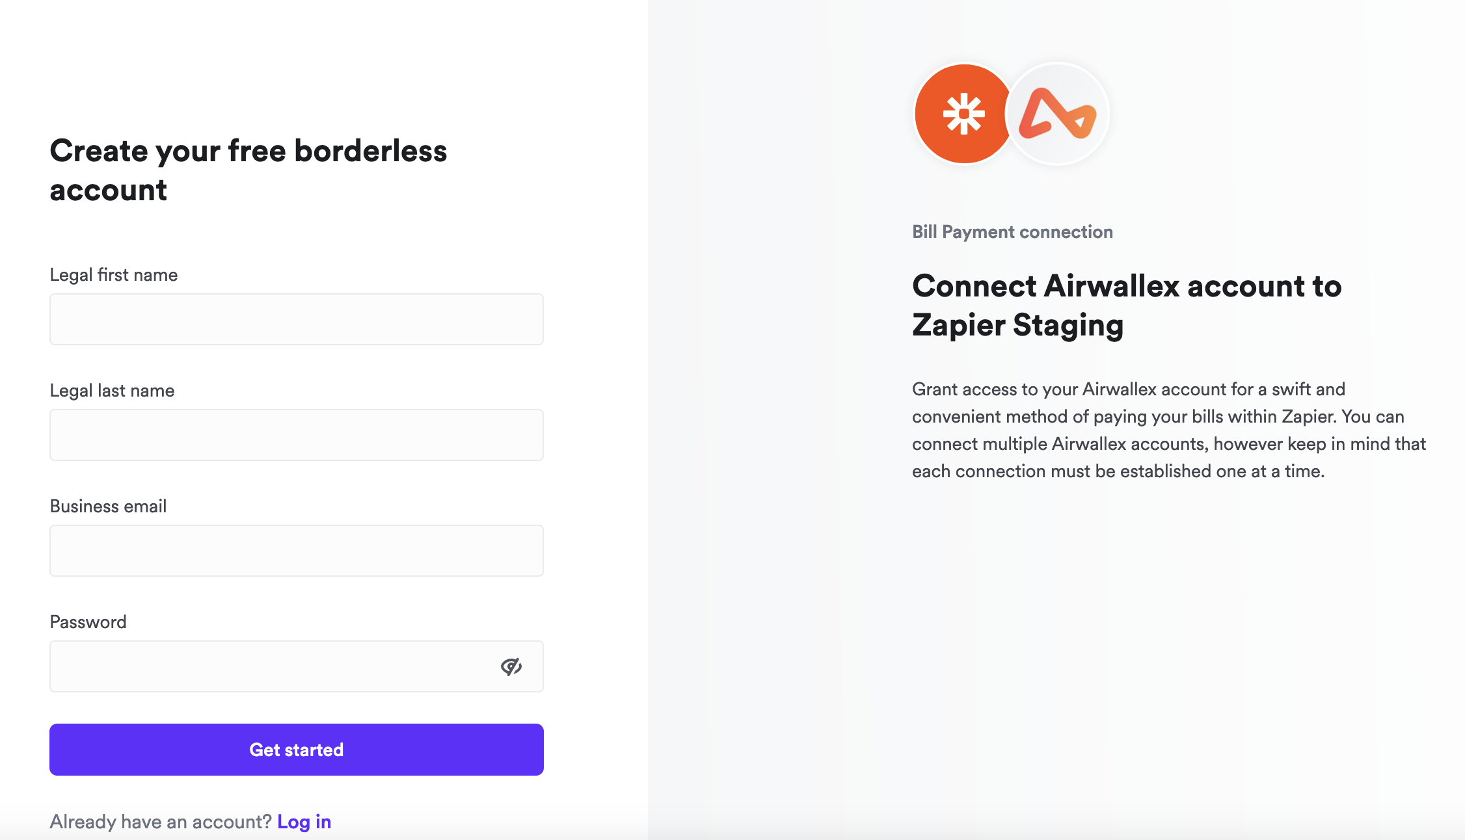Screen dimensions: 1465x840
Task: Open the Log in link
Action: pyautogui.click(x=304, y=821)
